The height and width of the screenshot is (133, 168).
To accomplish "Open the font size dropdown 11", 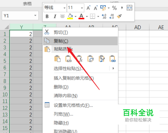I will point(82,8).
